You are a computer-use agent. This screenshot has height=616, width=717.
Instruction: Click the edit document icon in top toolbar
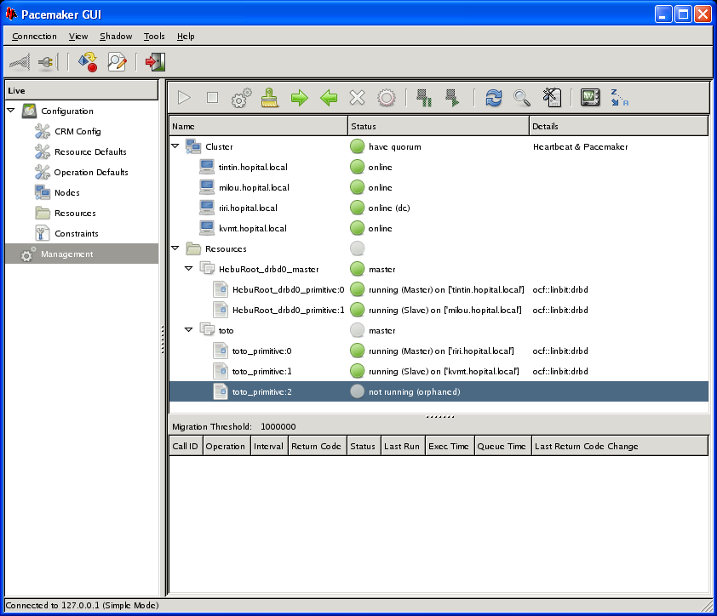pyautogui.click(x=117, y=61)
